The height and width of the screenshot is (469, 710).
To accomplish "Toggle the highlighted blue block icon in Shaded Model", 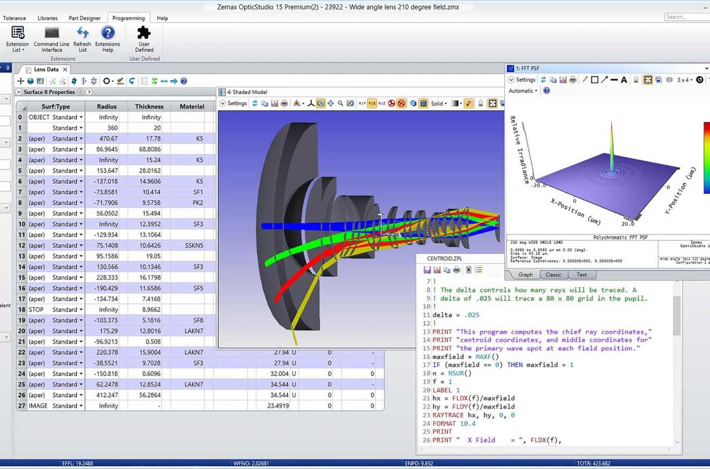I will [x=423, y=104].
